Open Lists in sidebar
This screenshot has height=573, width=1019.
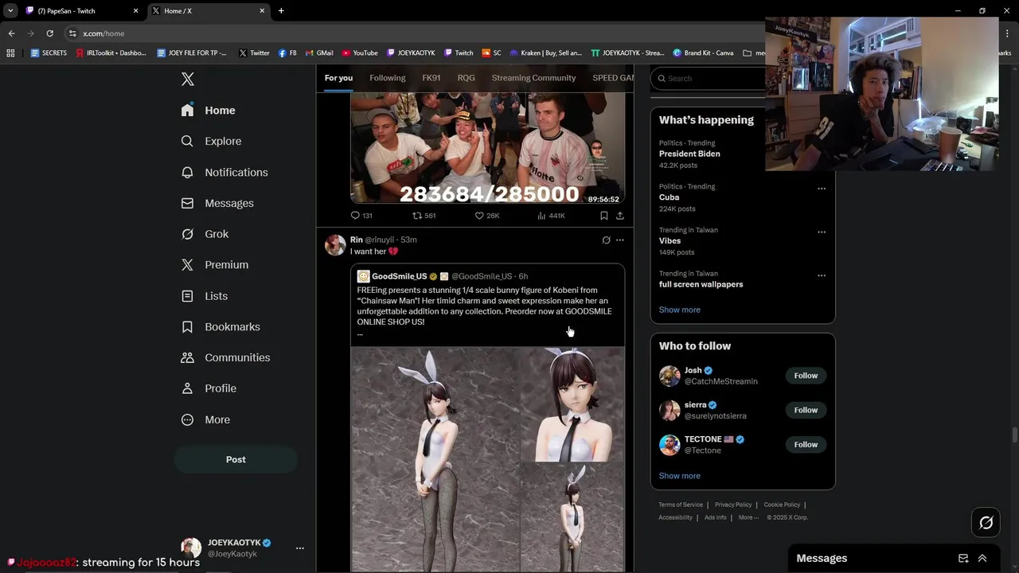205,296
